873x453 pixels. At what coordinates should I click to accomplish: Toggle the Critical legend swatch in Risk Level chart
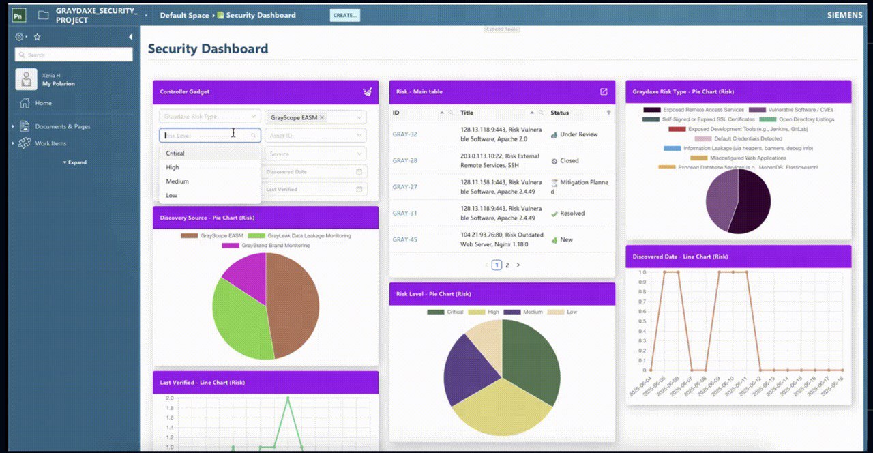[435, 312]
